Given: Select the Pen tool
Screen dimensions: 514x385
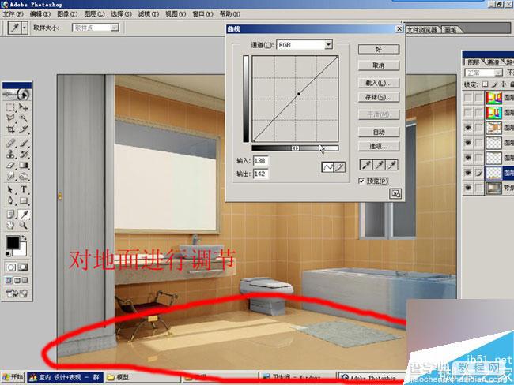Looking at the screenshot, I should point(10,200).
